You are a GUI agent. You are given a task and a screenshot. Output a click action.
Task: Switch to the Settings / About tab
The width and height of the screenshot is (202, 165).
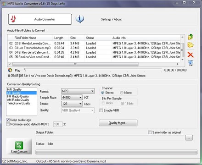(111, 19)
